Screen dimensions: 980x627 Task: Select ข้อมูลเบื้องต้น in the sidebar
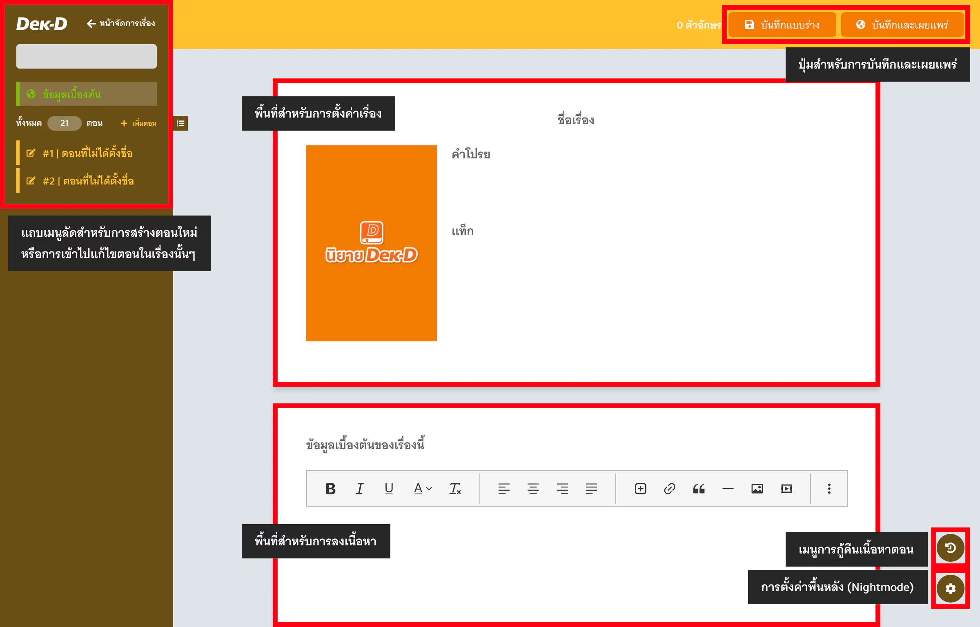87,94
